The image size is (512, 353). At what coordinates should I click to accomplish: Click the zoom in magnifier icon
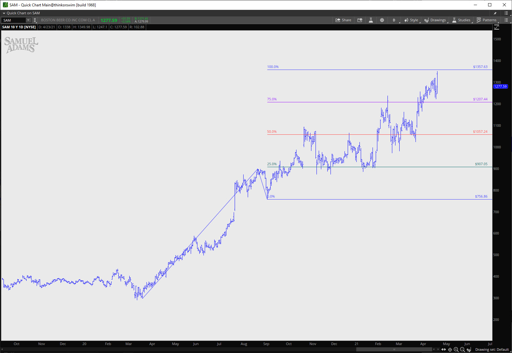(456, 350)
